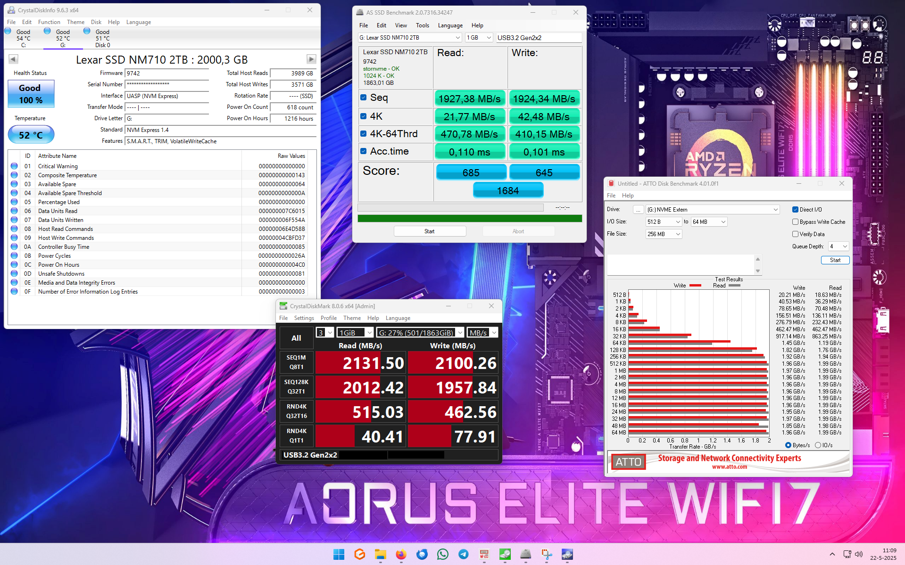Viewport: 905px width, 565px height.
Task: Uncheck the 4K-64Thrd test checkbox
Action: coord(363,134)
